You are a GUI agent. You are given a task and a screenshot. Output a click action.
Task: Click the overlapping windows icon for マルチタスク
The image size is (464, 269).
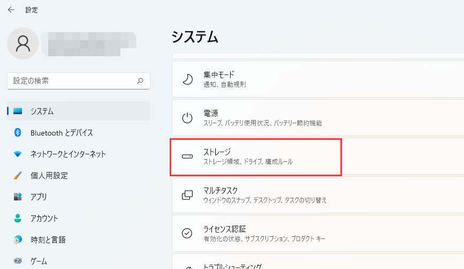tap(187, 195)
